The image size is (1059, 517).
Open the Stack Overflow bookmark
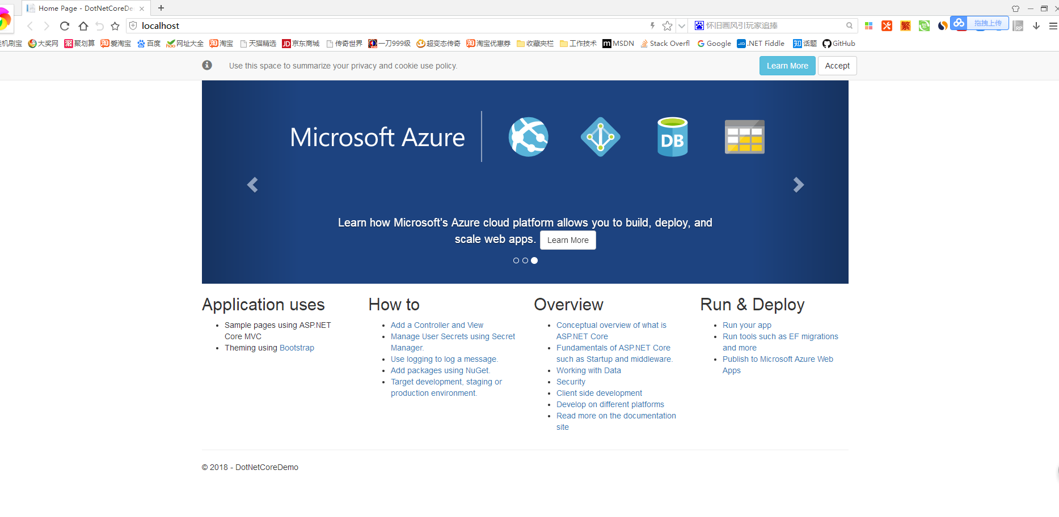point(665,44)
